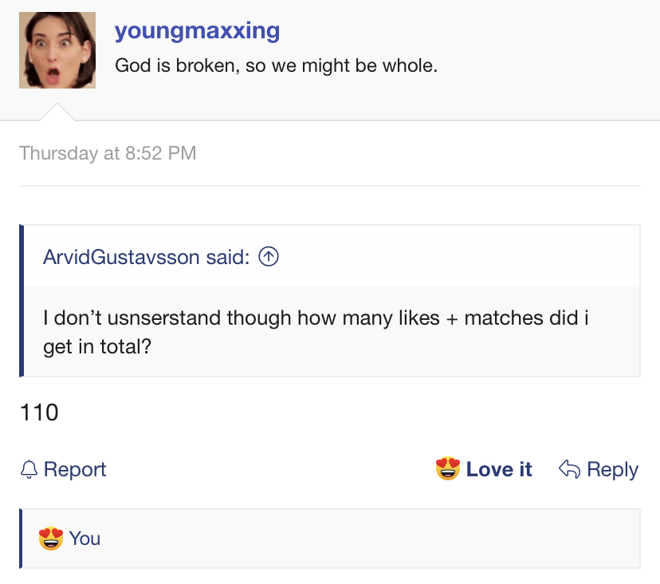Open the You reactions list link
Screen dimensions: 660x584
click(x=84, y=539)
